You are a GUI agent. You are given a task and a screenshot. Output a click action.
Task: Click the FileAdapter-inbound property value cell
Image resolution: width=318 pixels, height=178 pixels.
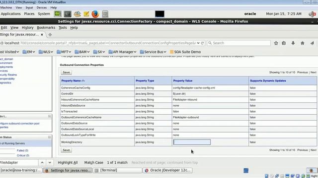210,100
